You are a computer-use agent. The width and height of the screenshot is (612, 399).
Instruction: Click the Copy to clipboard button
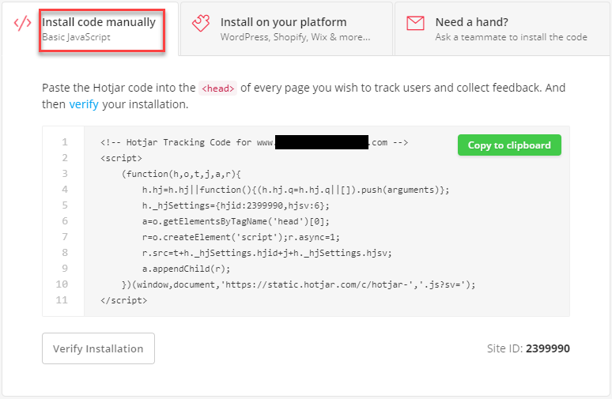pyautogui.click(x=509, y=145)
